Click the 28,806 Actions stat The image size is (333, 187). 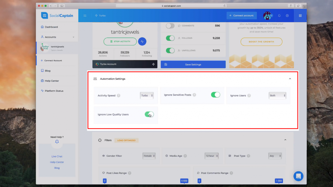[x=103, y=54]
